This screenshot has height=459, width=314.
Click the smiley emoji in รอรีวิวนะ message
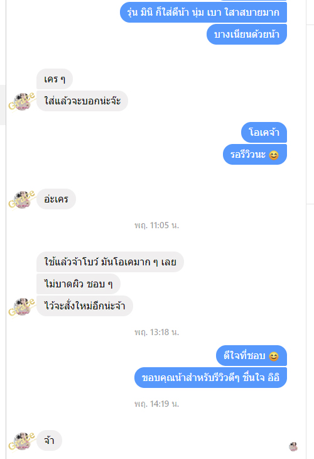coord(274,155)
